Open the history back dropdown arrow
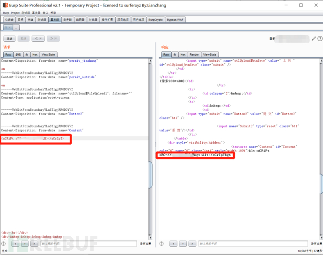 41,38
